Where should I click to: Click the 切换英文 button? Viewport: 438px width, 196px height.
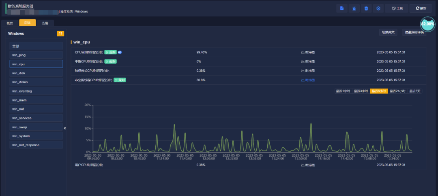click(388, 32)
